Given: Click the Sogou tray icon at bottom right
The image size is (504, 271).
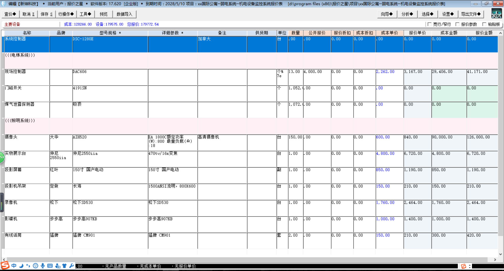Looking at the screenshot, I should [x=464, y=266].
